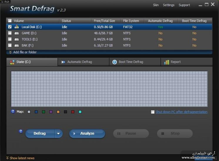Viewport: 219px width, 161px height.
Task: Click the orange map legend swatch
Action: click(58, 112)
